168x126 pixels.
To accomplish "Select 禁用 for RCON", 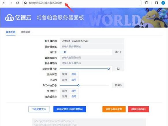I will tap(65, 80).
